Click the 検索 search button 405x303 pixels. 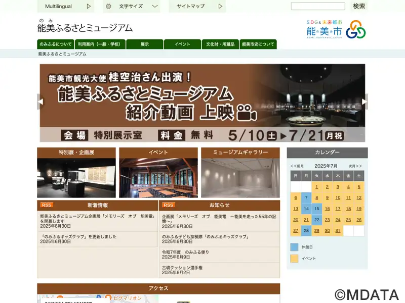[x=359, y=6]
